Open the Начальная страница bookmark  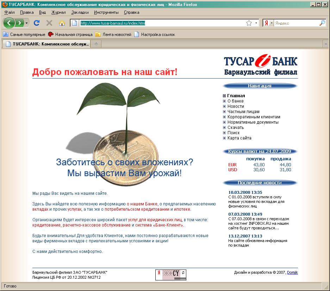tap(70, 35)
